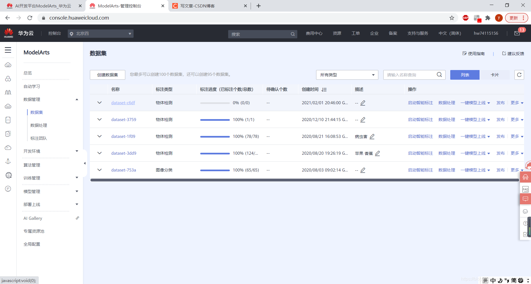This screenshot has height=284, width=531.
Task: Refresh the dataset list
Action: (x=519, y=75)
